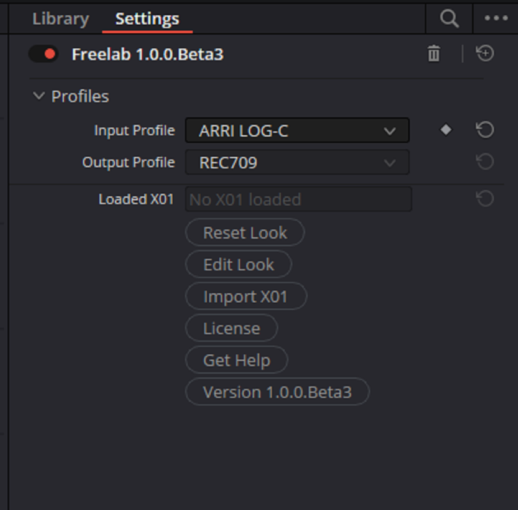
Task: Open Input Profile ARRI LOG-C dropdown
Action: click(297, 131)
